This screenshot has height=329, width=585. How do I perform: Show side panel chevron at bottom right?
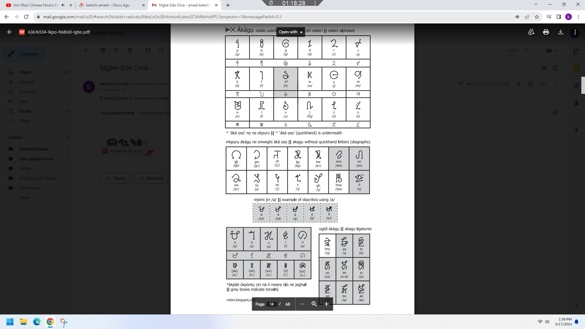[x=576, y=306]
